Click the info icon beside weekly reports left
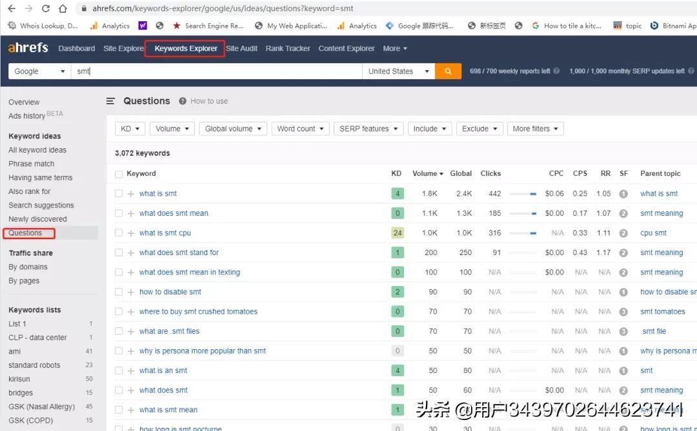This screenshot has width=697, height=431. click(x=556, y=71)
